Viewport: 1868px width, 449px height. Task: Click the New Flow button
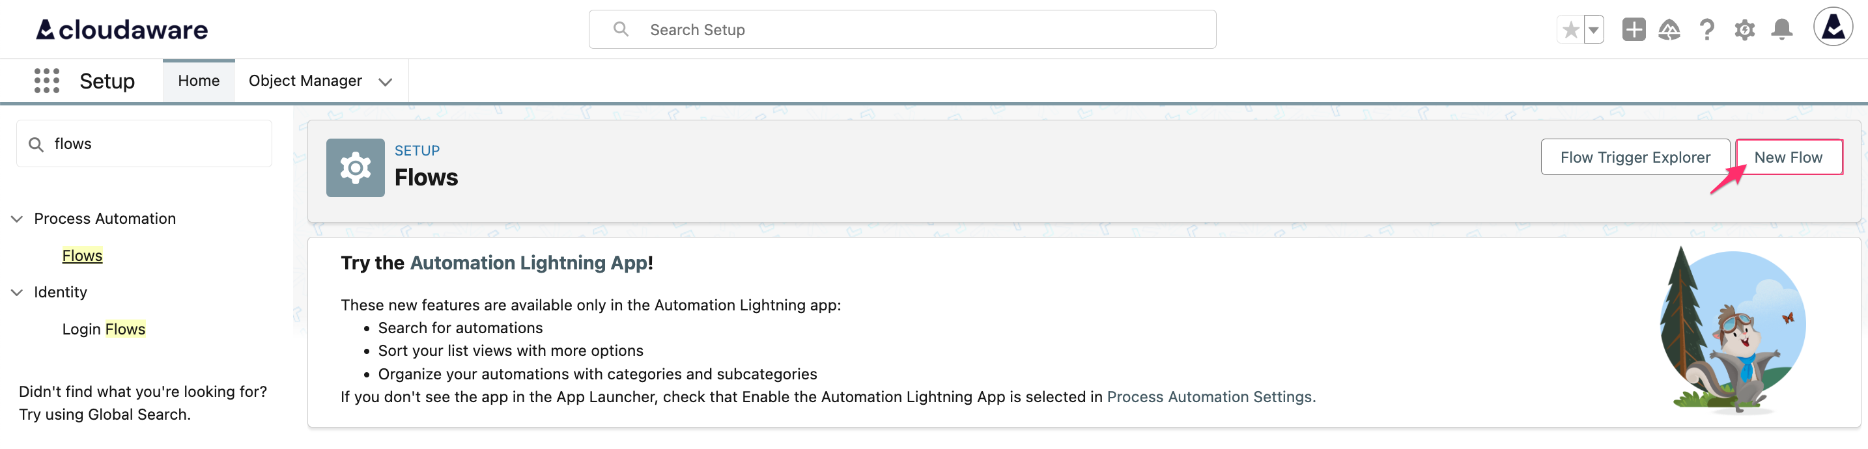1789,156
